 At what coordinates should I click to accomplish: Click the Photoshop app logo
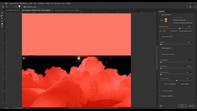point(2,3)
